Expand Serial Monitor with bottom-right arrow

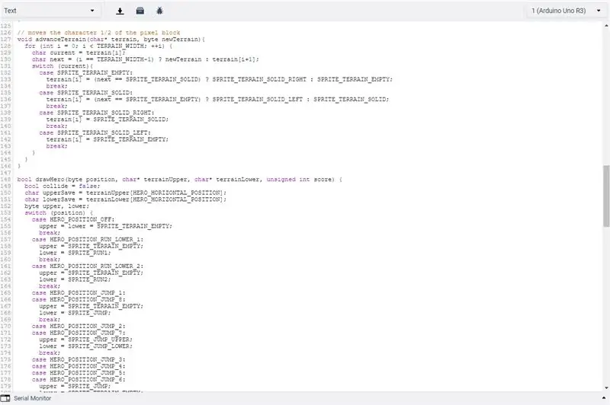click(604, 398)
